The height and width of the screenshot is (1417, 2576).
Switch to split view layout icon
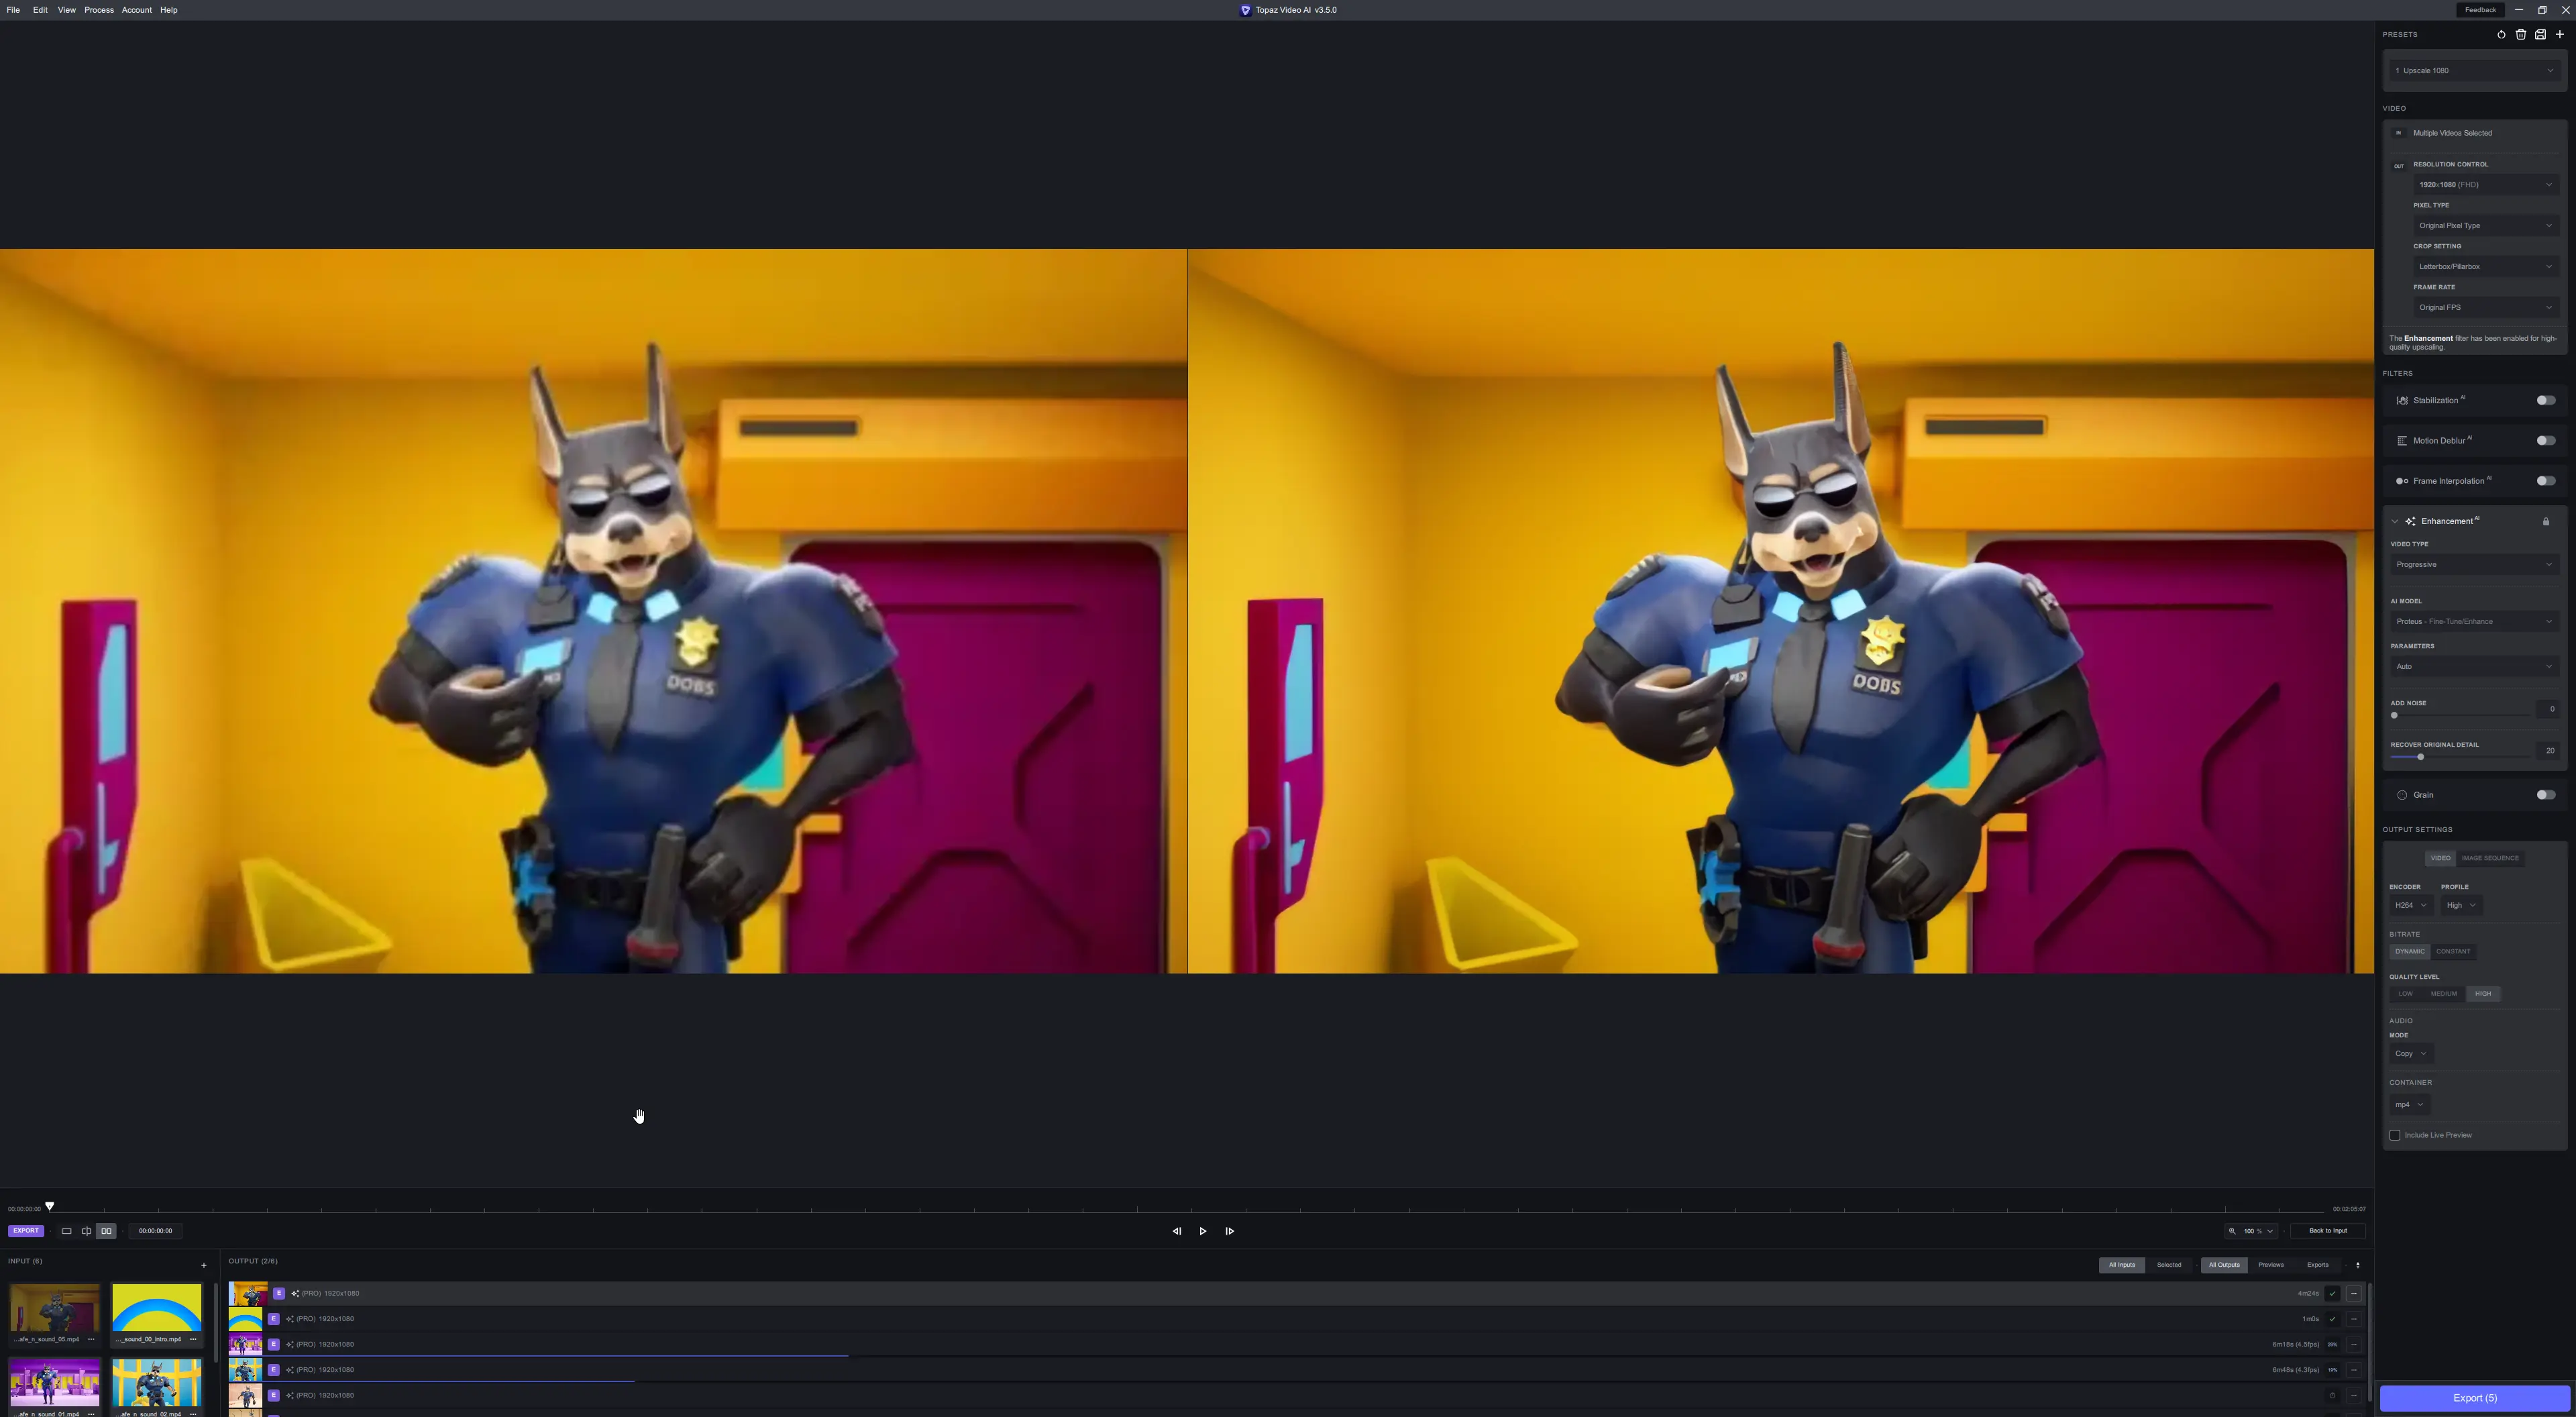(86, 1231)
